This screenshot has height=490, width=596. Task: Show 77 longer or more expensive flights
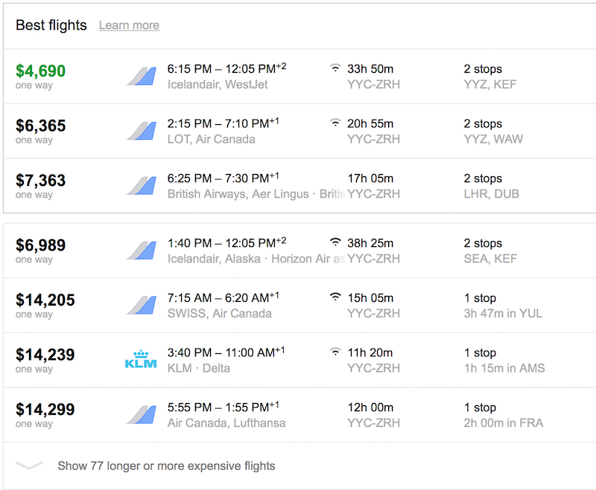(x=166, y=465)
